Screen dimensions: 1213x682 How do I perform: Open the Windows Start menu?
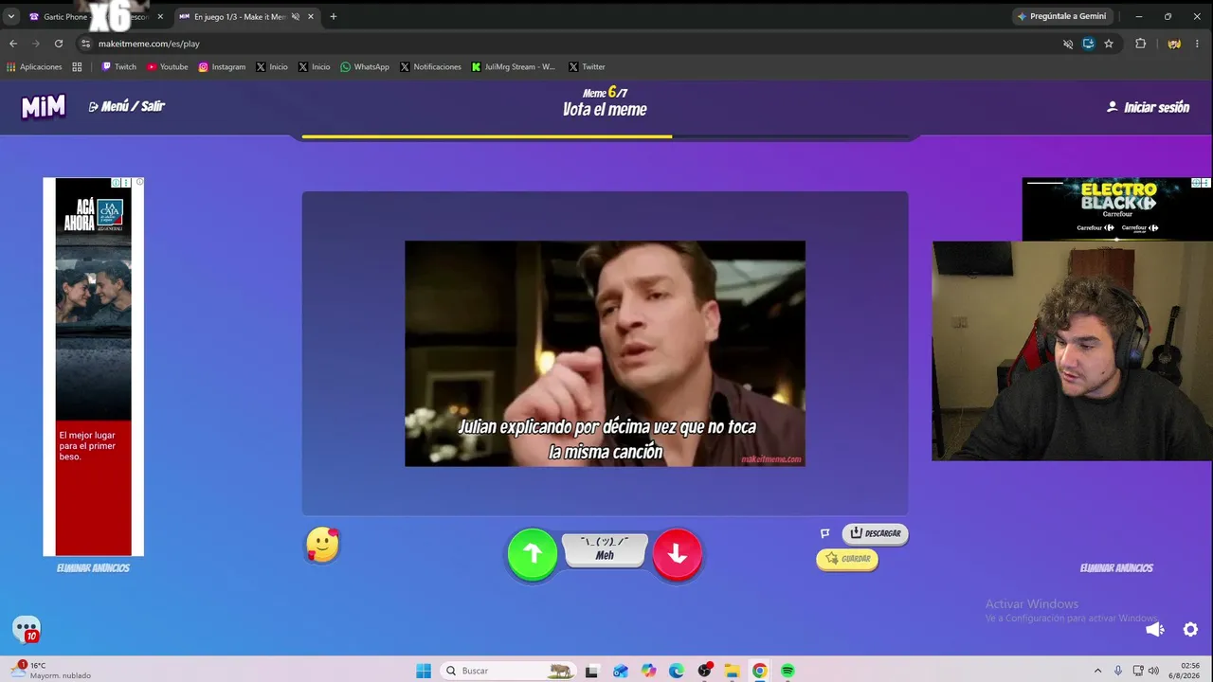[424, 671]
